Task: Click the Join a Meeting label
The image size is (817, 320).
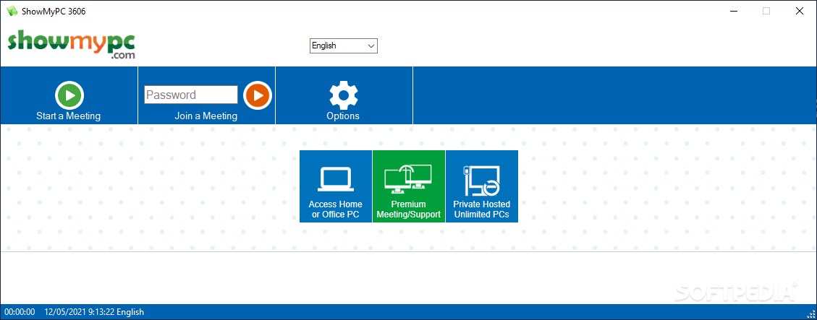Action: tap(206, 116)
